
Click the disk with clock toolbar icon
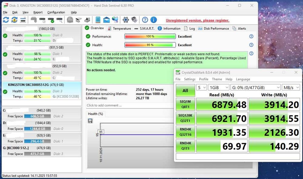(42, 20)
